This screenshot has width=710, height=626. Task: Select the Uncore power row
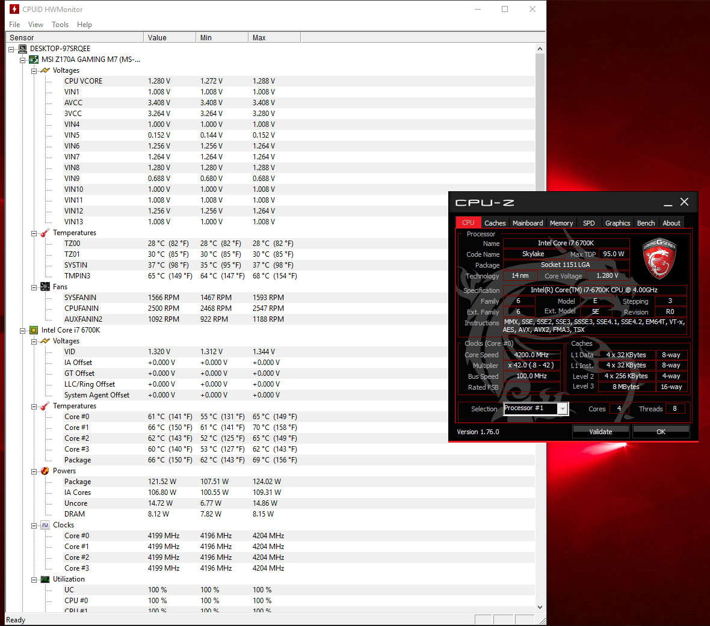point(299,503)
